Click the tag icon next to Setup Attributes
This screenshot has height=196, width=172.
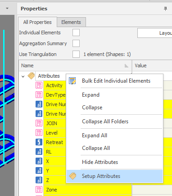[72, 176]
